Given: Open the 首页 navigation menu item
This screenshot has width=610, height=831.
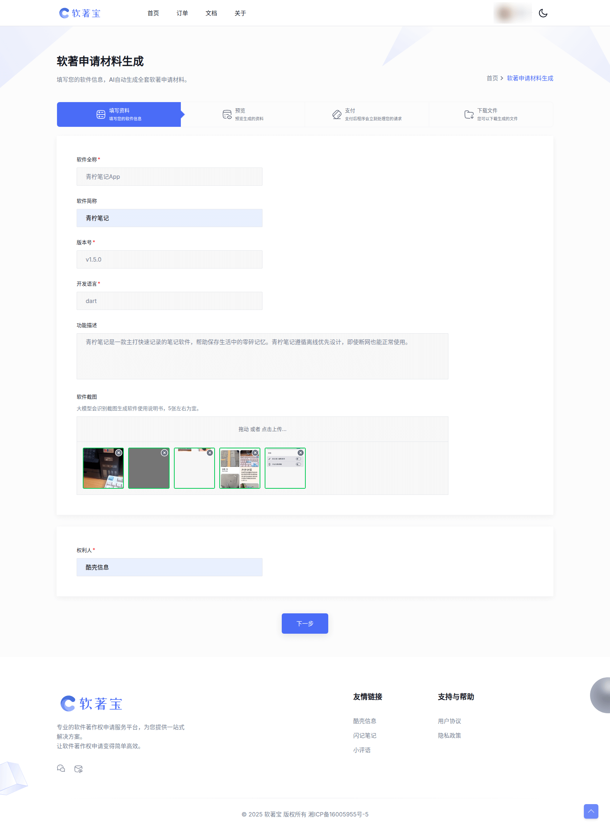Looking at the screenshot, I should coord(153,13).
